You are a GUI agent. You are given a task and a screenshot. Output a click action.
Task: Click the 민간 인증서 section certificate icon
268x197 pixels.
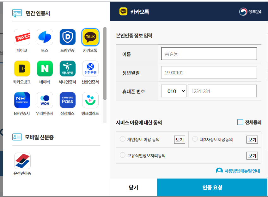pos(17,13)
